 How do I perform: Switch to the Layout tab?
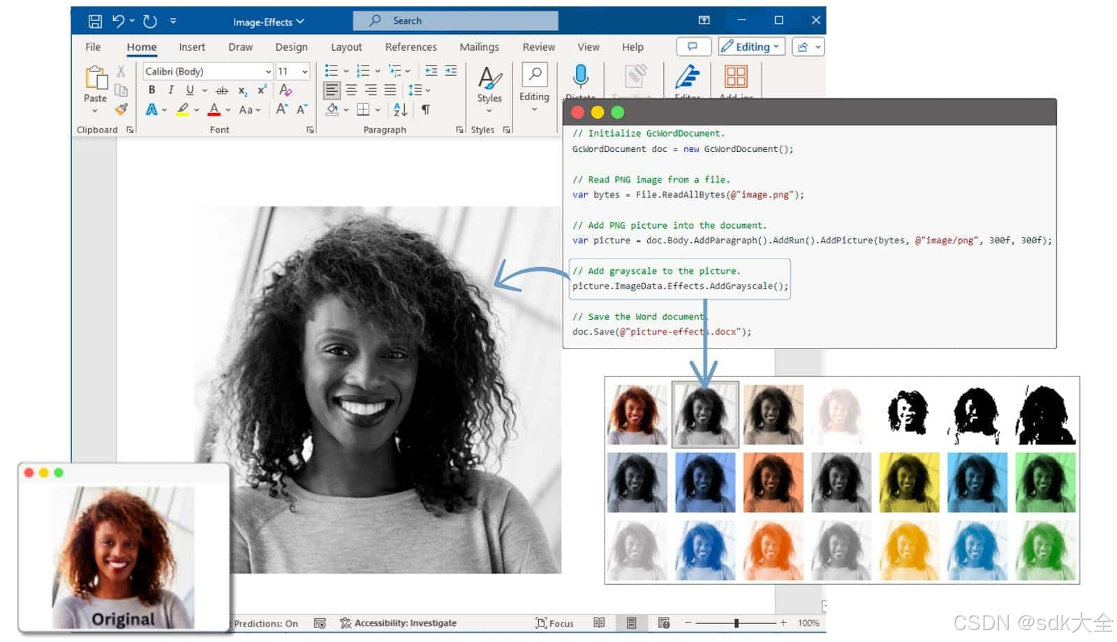(346, 47)
